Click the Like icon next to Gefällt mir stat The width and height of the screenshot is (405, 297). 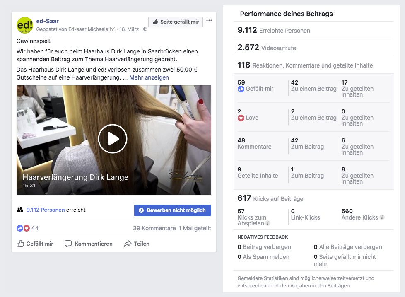click(241, 89)
